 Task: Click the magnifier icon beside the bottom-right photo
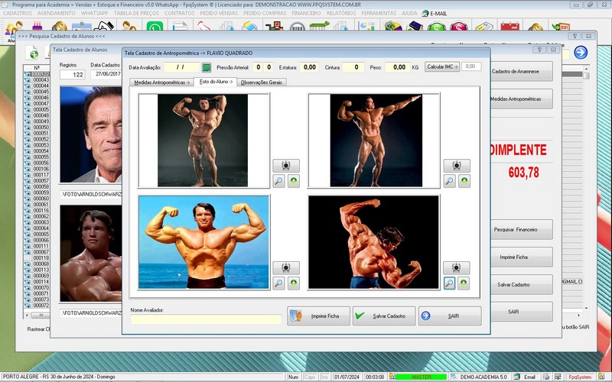[x=450, y=283]
